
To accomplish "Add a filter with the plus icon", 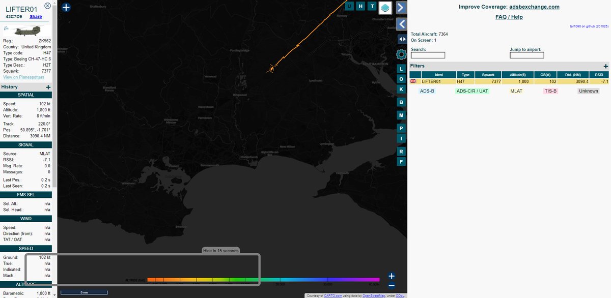I will click(605, 66).
